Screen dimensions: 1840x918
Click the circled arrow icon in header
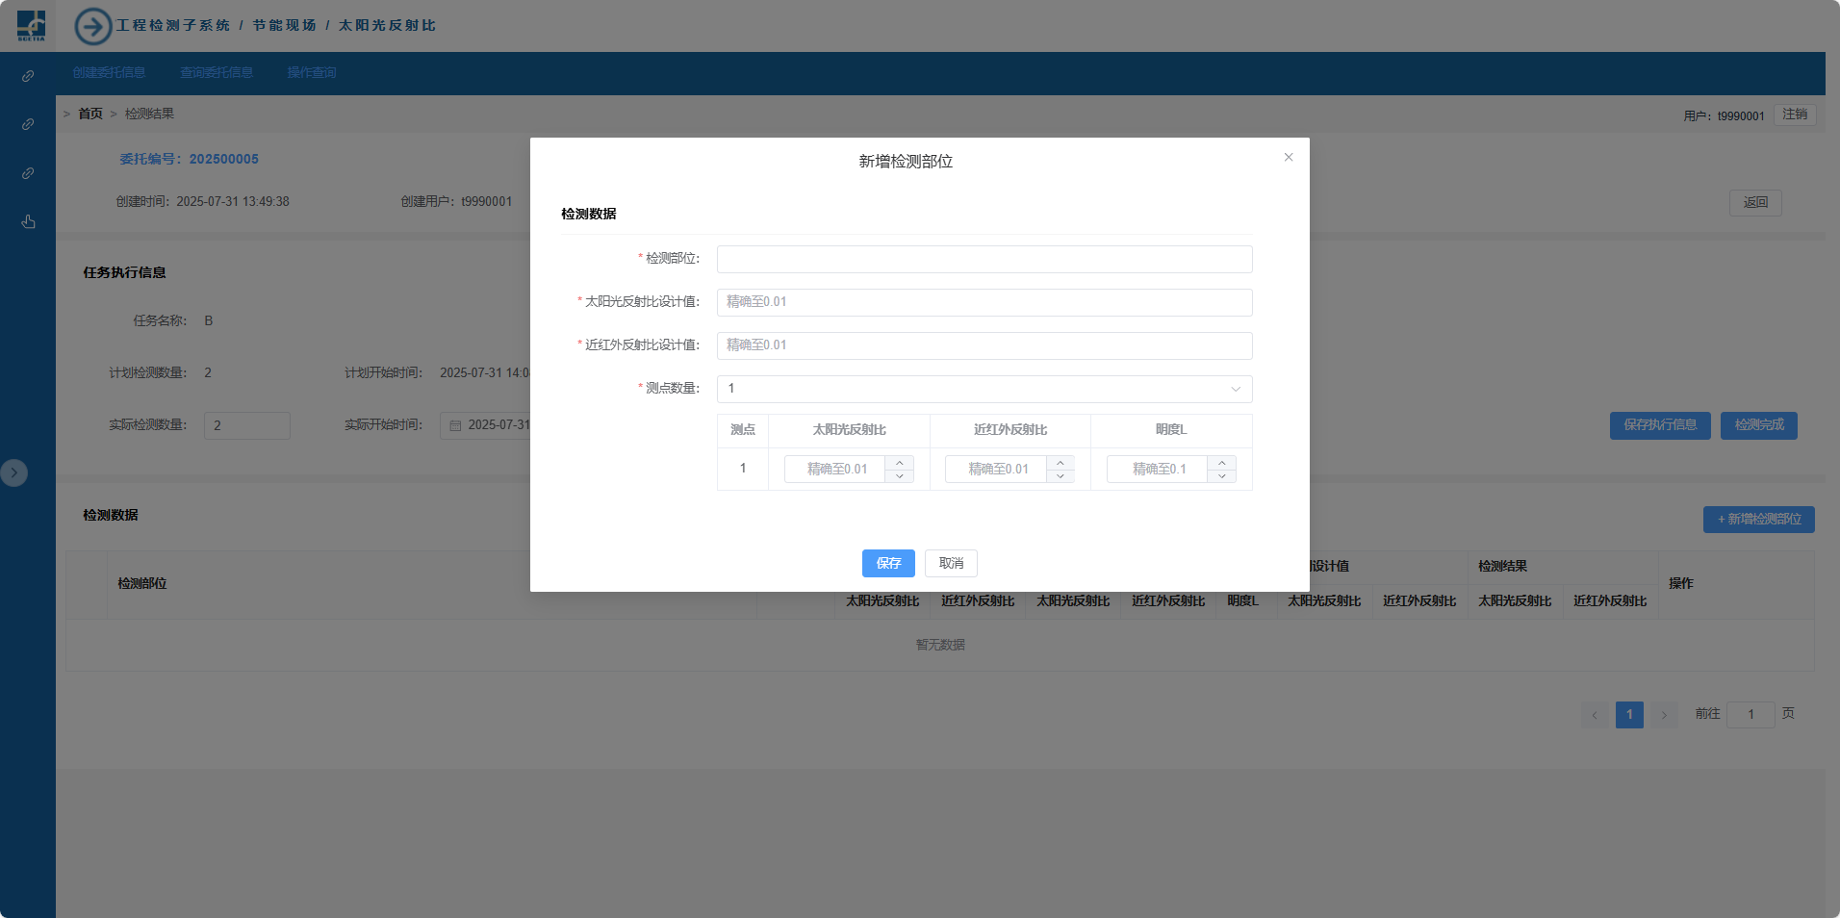click(x=93, y=26)
